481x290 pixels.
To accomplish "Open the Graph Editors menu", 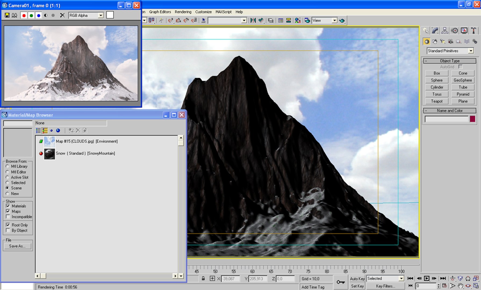I will (160, 12).
